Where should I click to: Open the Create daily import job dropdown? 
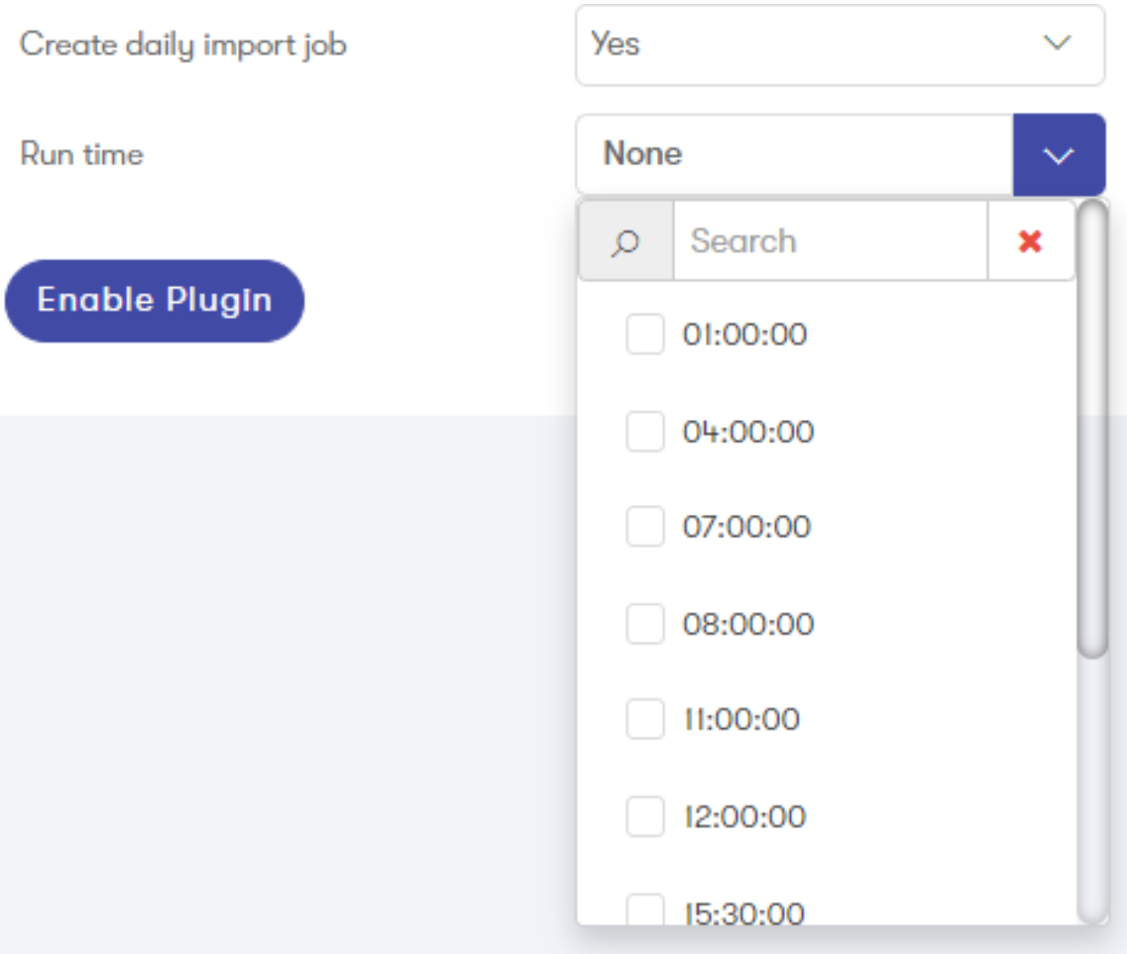pyautogui.click(x=840, y=45)
